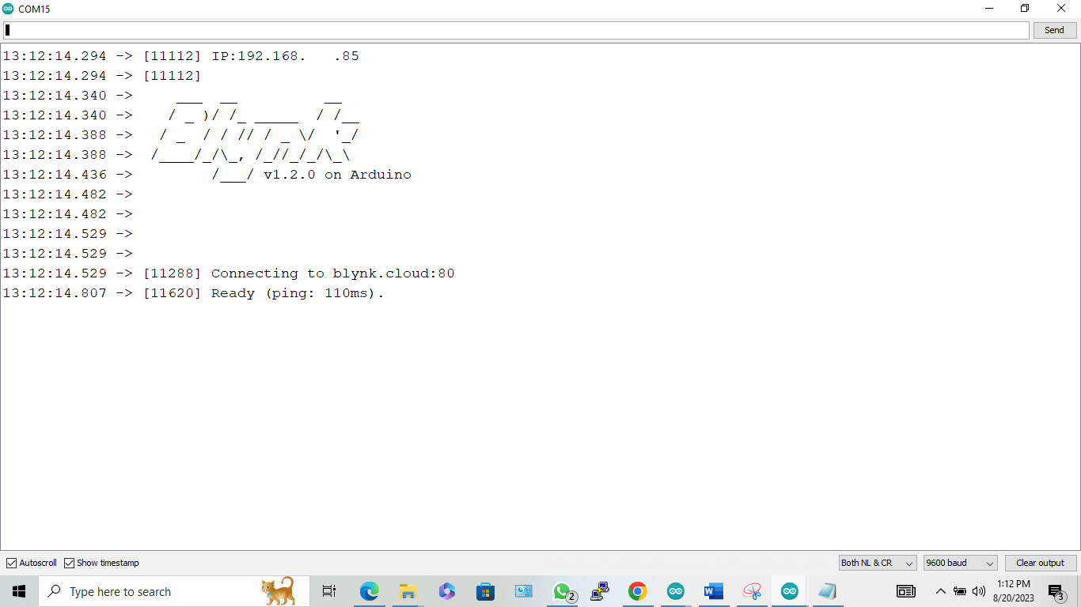Switch to the first Arduino IDE taskbar icon
This screenshot has width=1081, height=607.
click(675, 591)
